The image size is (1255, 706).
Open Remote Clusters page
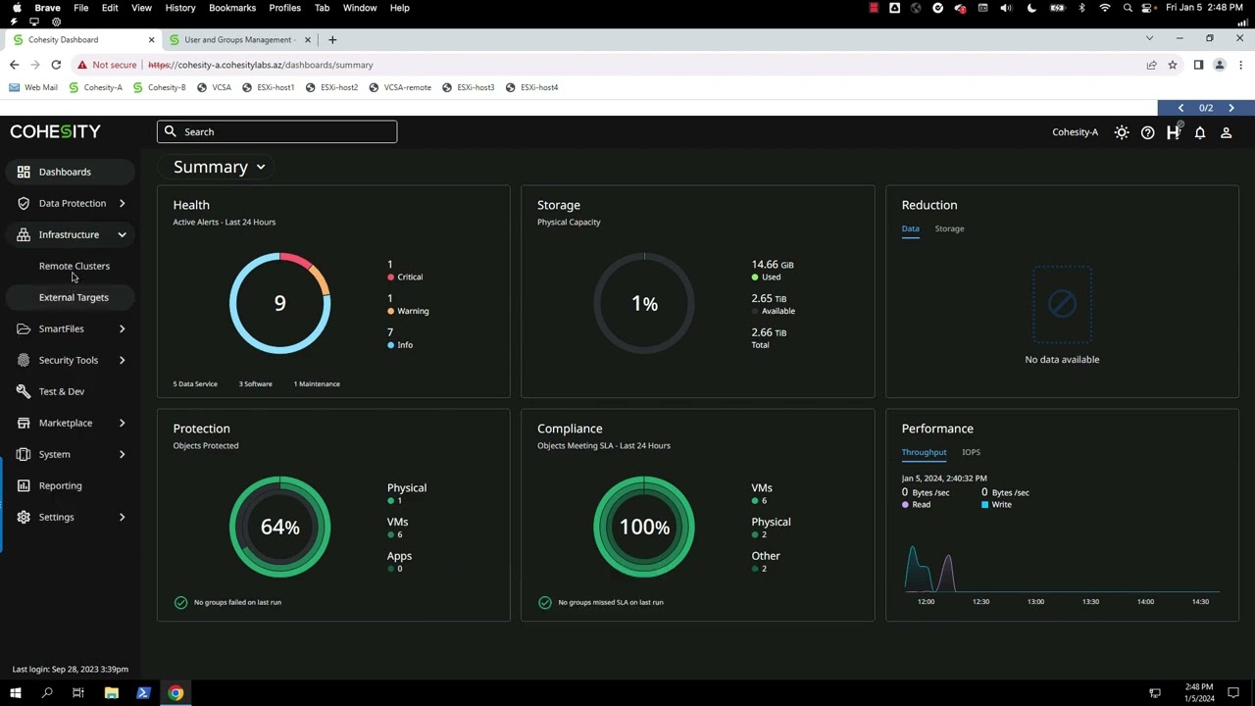tap(75, 266)
